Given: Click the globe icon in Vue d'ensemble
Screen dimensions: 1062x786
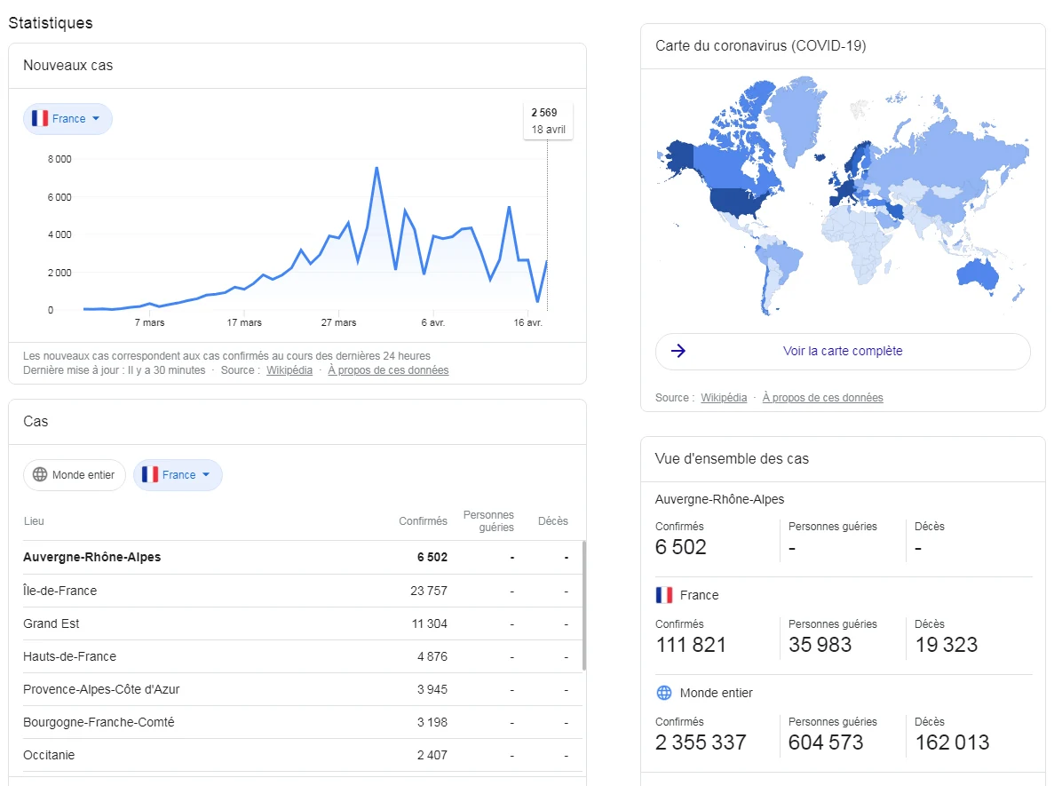Looking at the screenshot, I should (664, 693).
